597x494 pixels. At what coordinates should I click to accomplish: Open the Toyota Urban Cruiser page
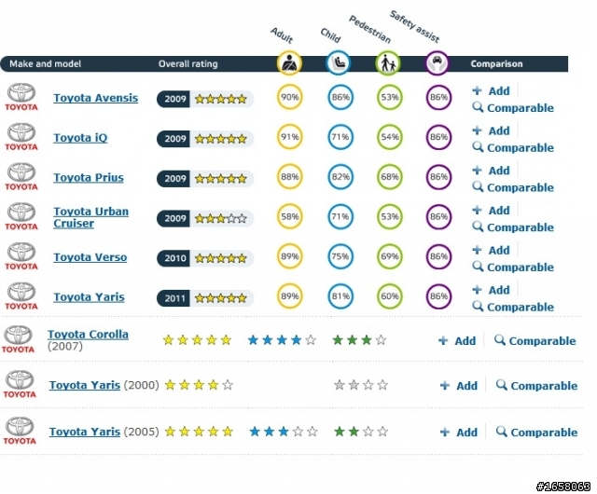(x=91, y=217)
